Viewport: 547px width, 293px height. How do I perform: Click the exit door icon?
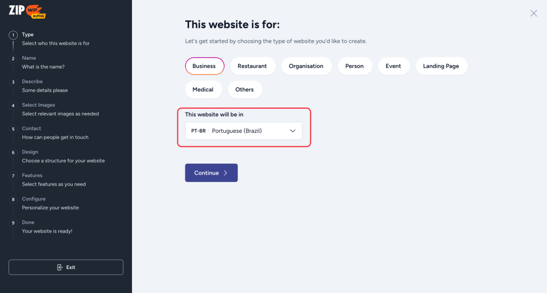pyautogui.click(x=60, y=267)
